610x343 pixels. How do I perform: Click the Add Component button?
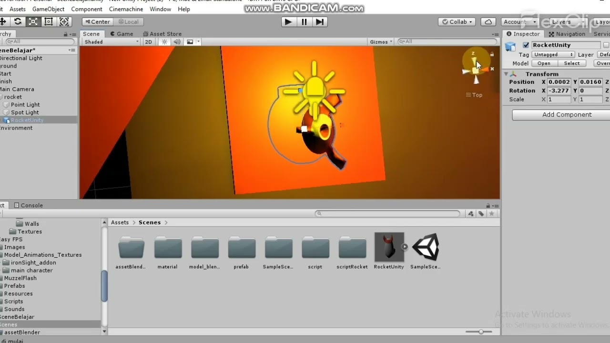(567, 115)
